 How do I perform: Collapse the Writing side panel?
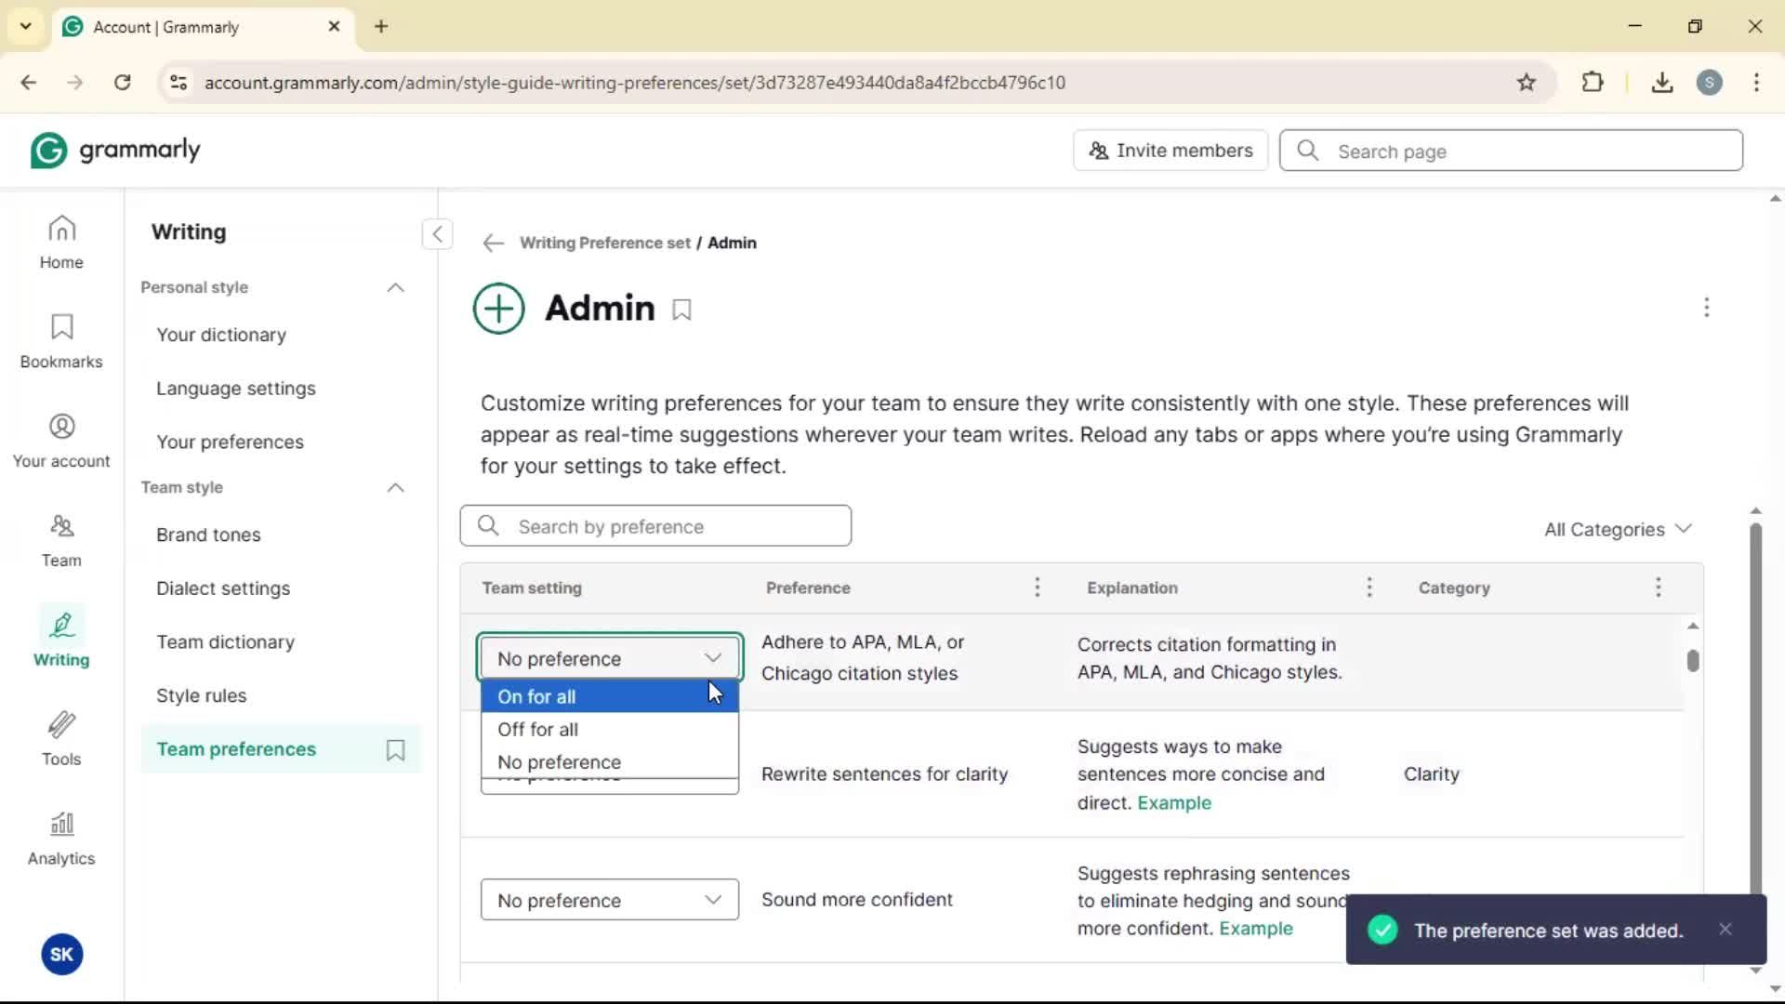click(x=437, y=234)
